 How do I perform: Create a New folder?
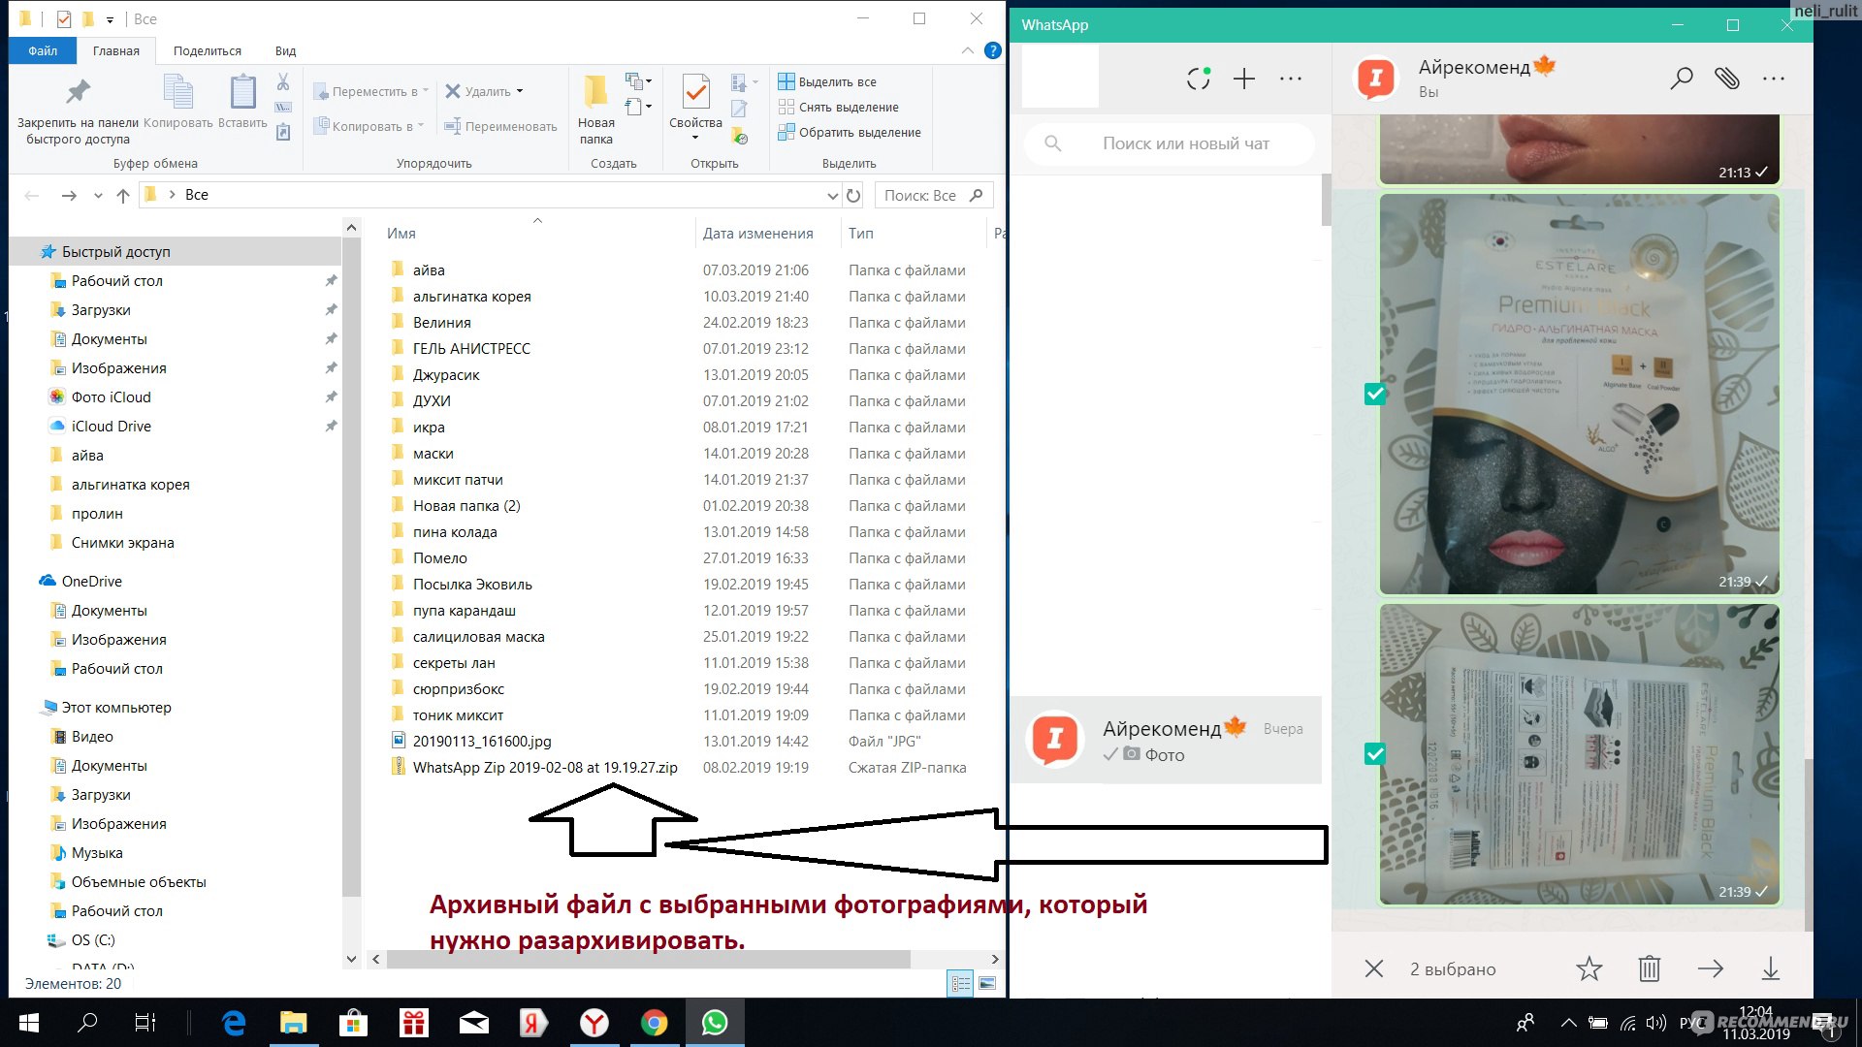(595, 109)
